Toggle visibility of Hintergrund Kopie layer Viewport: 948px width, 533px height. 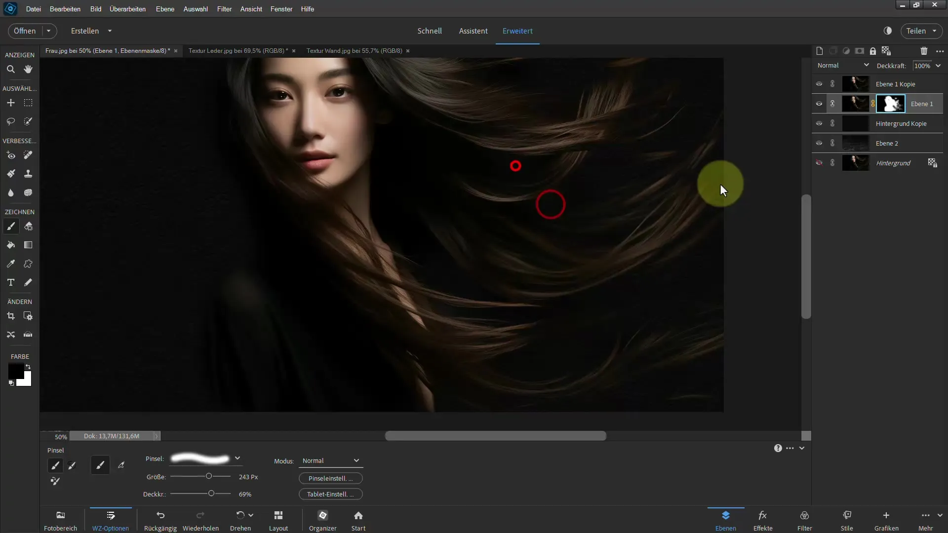point(819,123)
